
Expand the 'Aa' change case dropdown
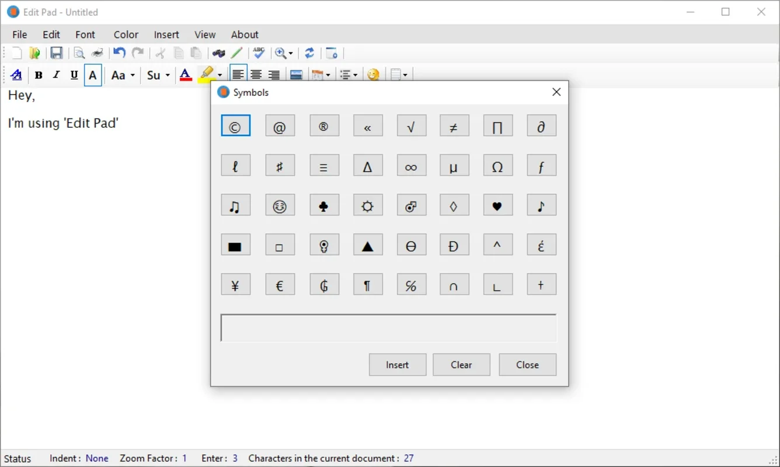(x=123, y=75)
